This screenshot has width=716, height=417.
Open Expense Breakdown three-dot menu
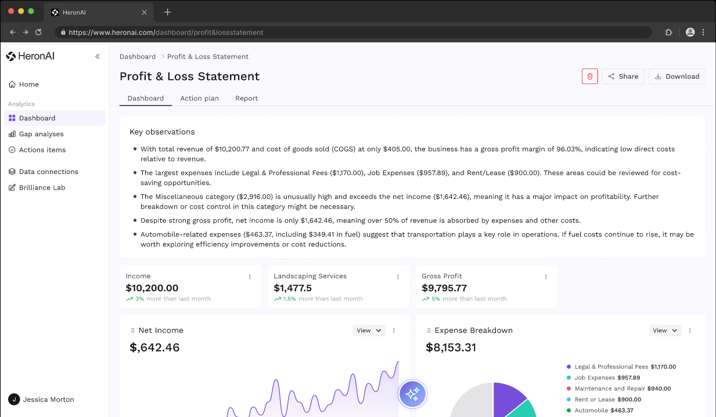(x=690, y=331)
